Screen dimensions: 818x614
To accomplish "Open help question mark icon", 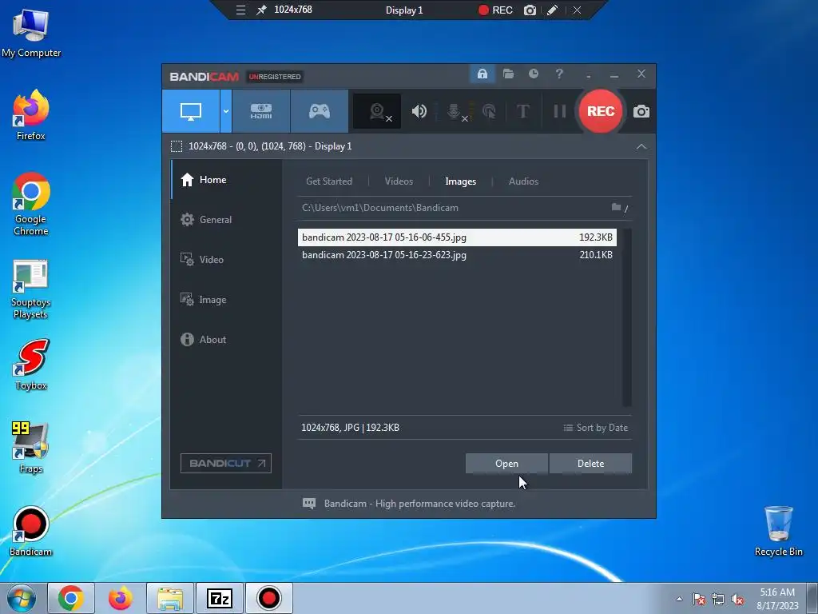I will (x=559, y=74).
